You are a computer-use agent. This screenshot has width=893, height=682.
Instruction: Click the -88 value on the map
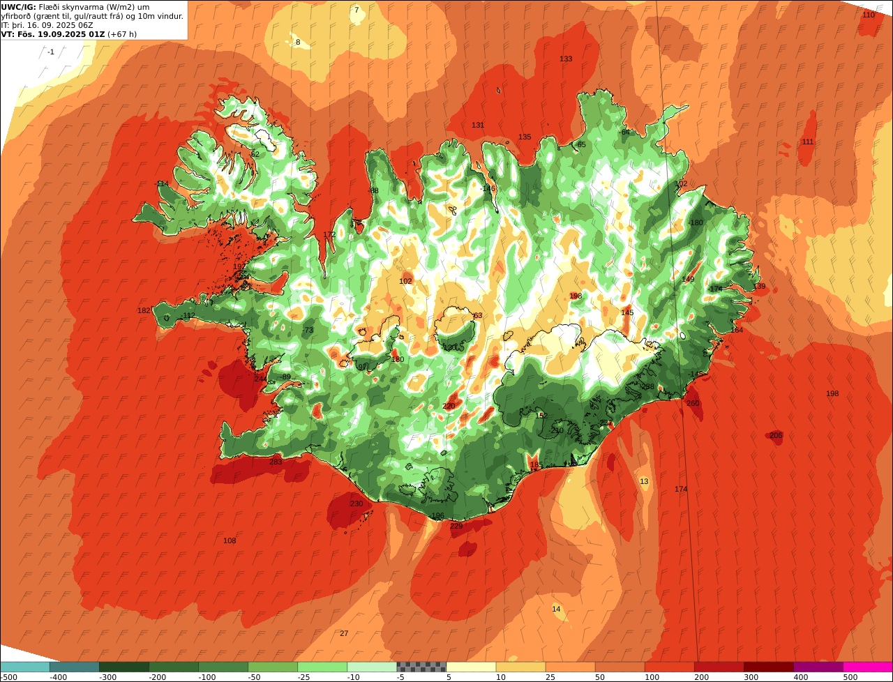point(373,190)
